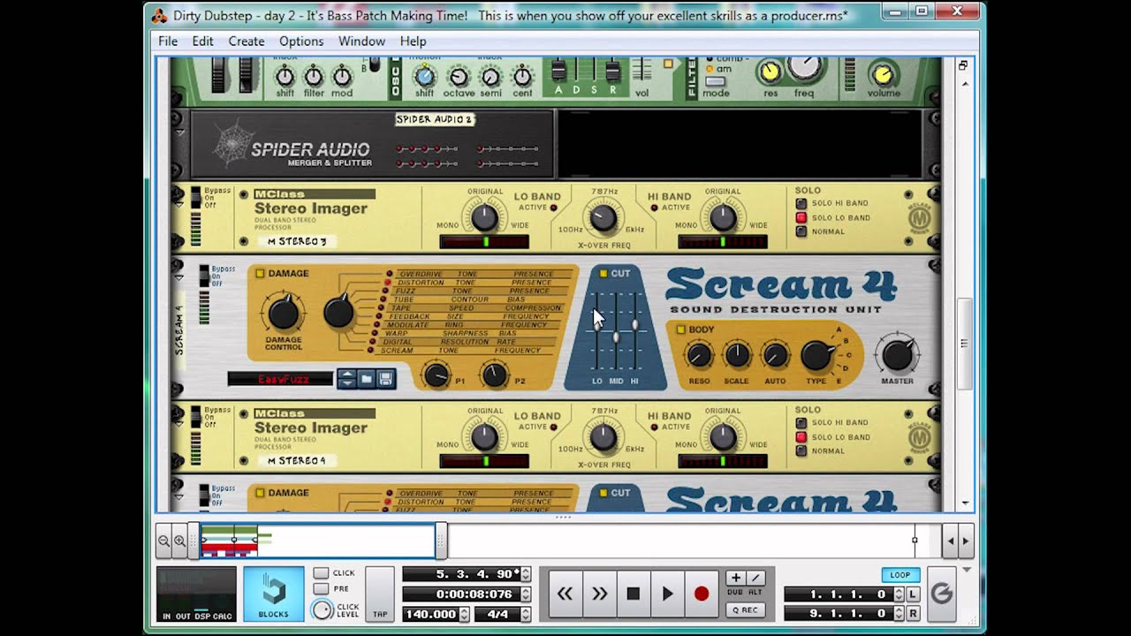Viewport: 1131px width, 636px height.
Task: Zoom out the song navigator with the minus magnifier
Action: 164,541
